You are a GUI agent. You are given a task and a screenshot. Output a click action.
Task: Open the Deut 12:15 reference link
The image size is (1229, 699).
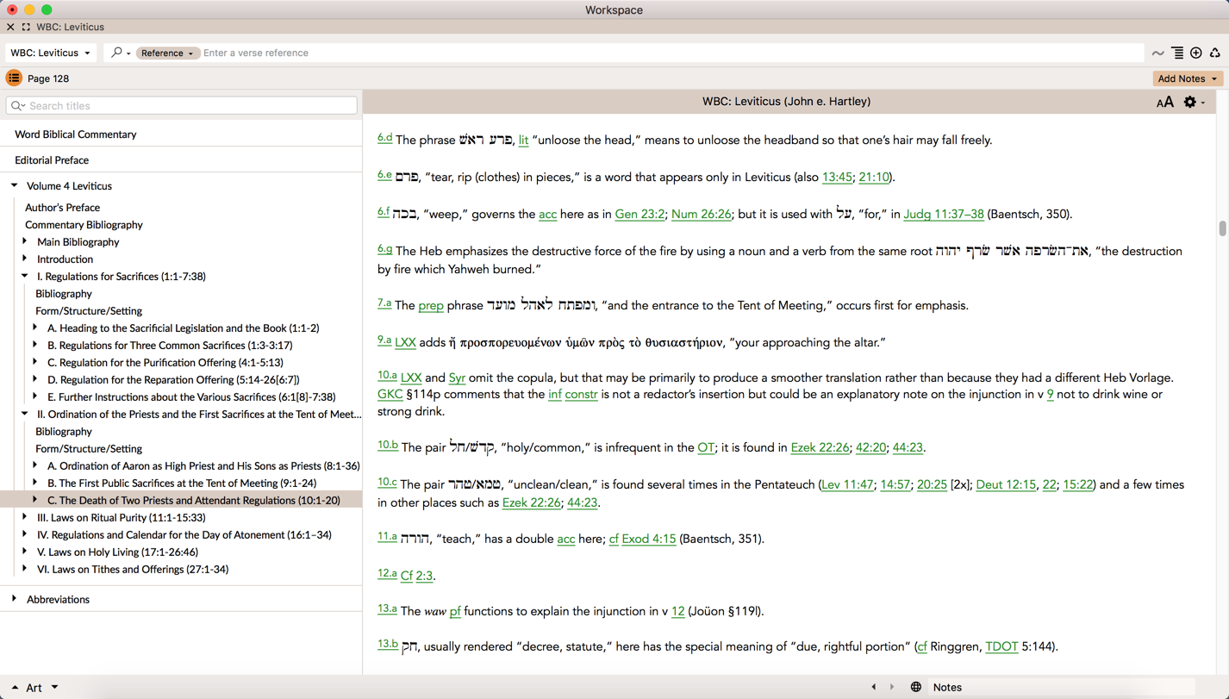(x=1006, y=484)
